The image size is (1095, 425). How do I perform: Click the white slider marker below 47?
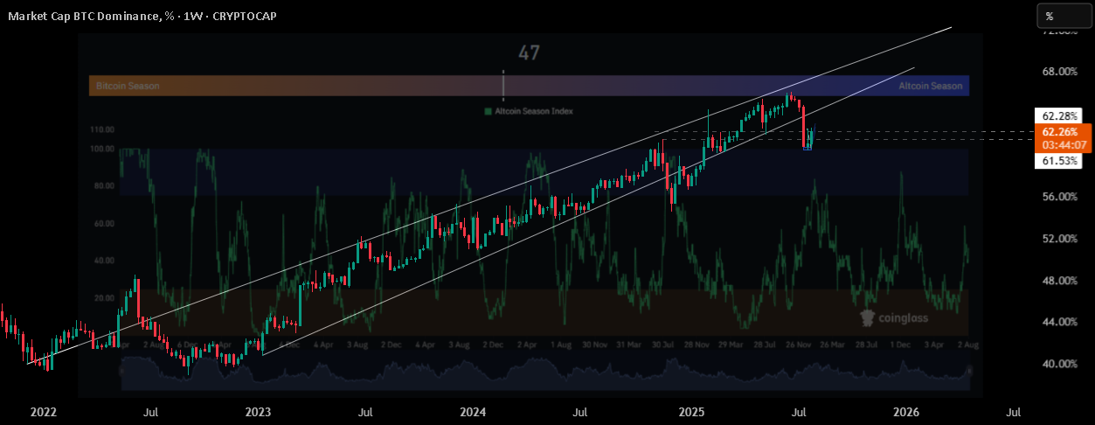point(503,85)
